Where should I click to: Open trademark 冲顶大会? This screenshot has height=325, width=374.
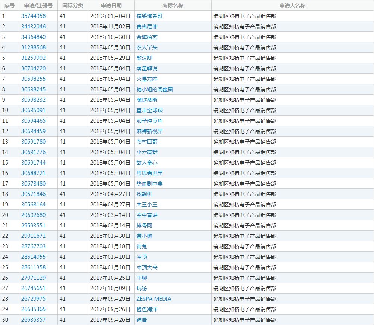pyautogui.click(x=147, y=267)
